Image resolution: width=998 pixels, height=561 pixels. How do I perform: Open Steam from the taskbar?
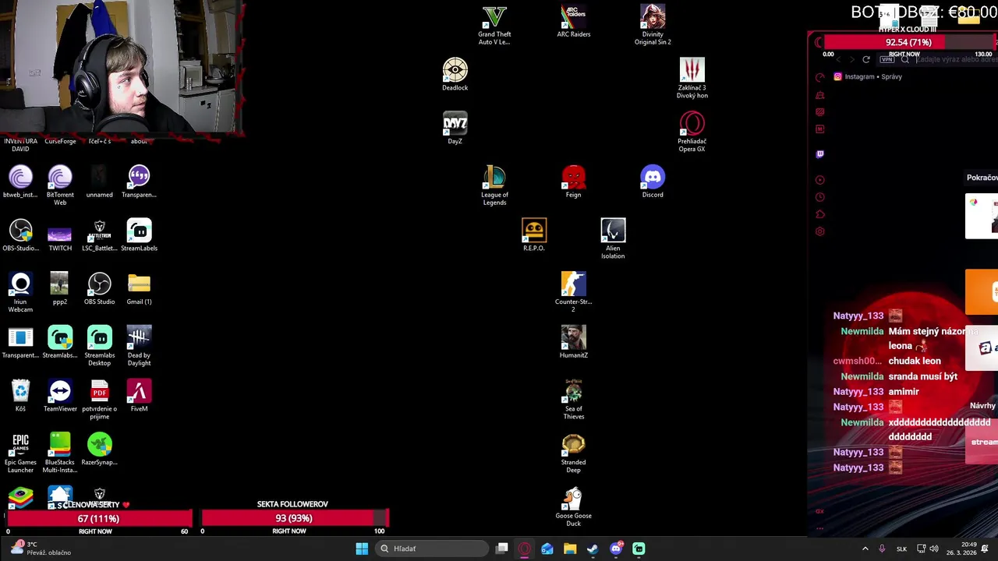[x=593, y=549]
